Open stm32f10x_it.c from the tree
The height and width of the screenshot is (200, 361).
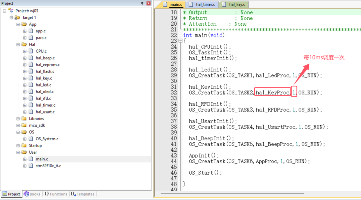48,166
